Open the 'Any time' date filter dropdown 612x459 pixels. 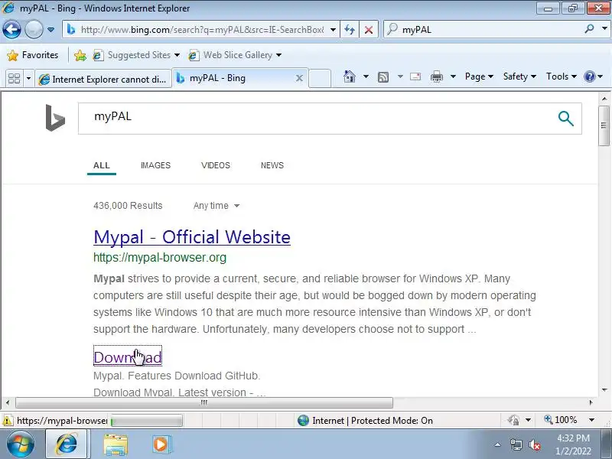(x=216, y=206)
